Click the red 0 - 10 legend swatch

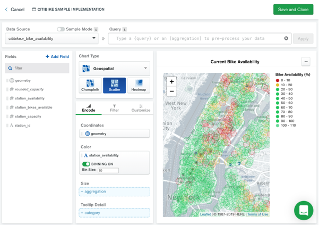(278, 80)
